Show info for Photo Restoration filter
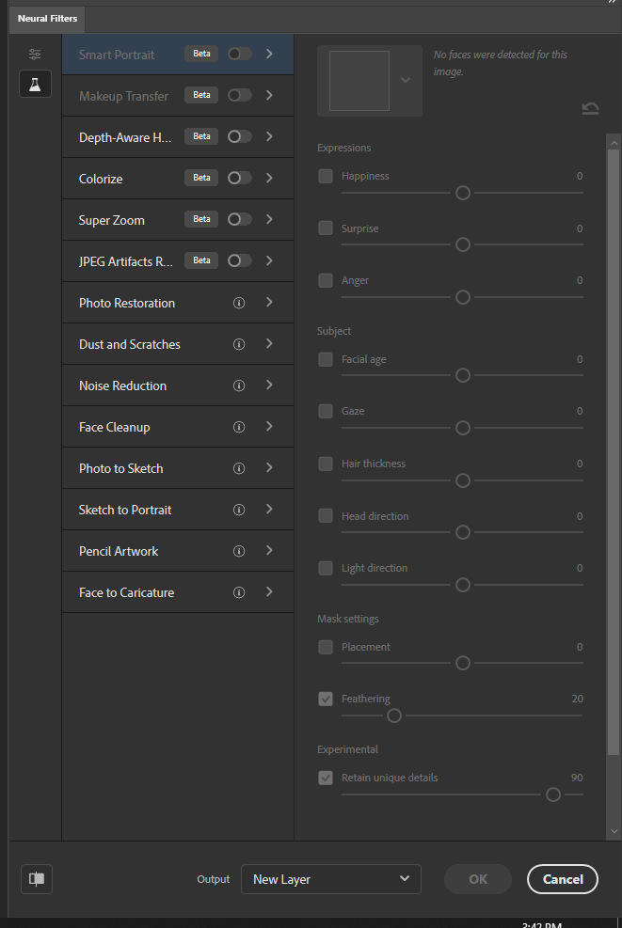 pos(239,304)
